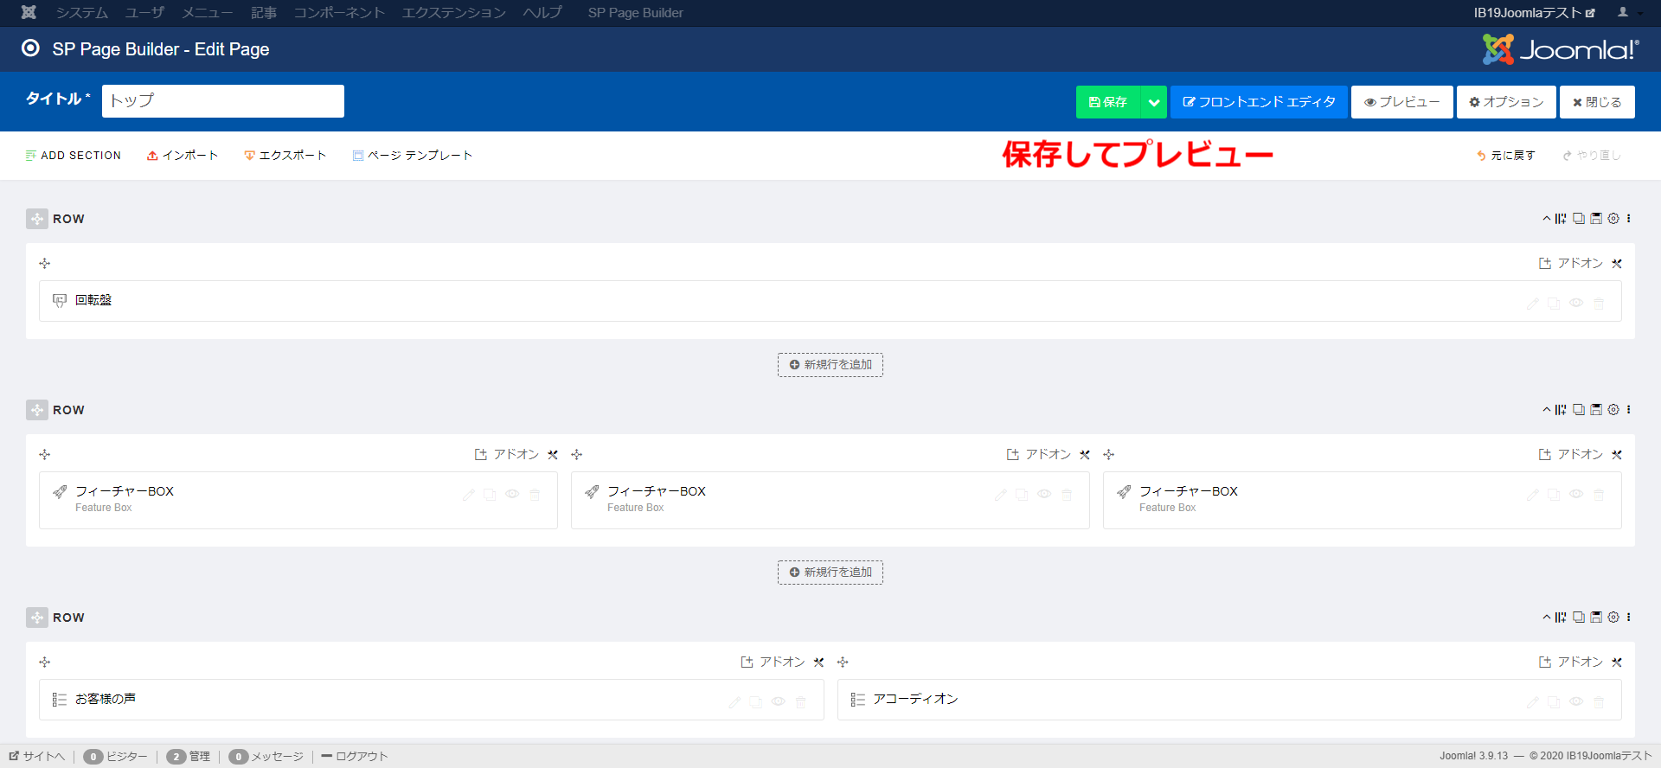
Task: Click the タイトル text field
Action: 223,101
